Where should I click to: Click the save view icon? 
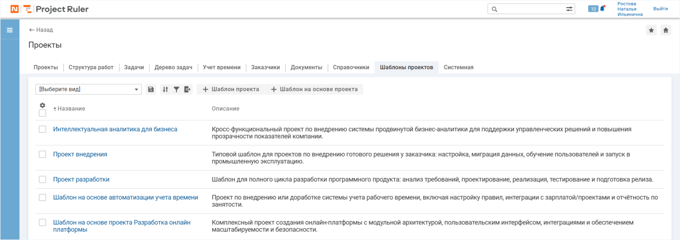click(151, 89)
